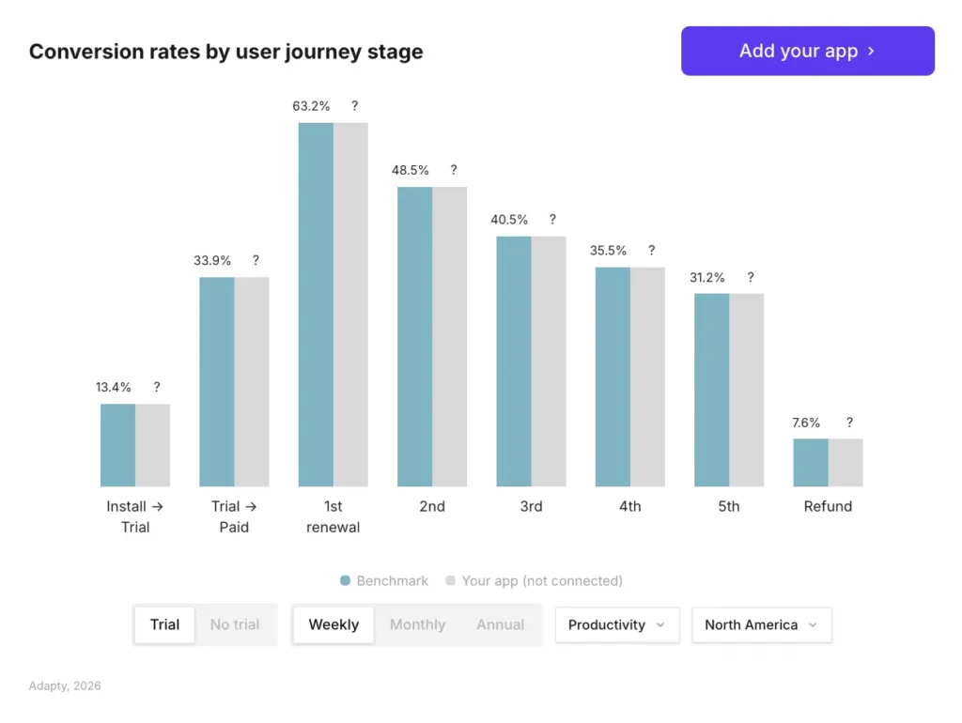Screen dimensions: 962x723
Task: Click the teal 1st renewal benchmark bar
Action: (x=316, y=300)
